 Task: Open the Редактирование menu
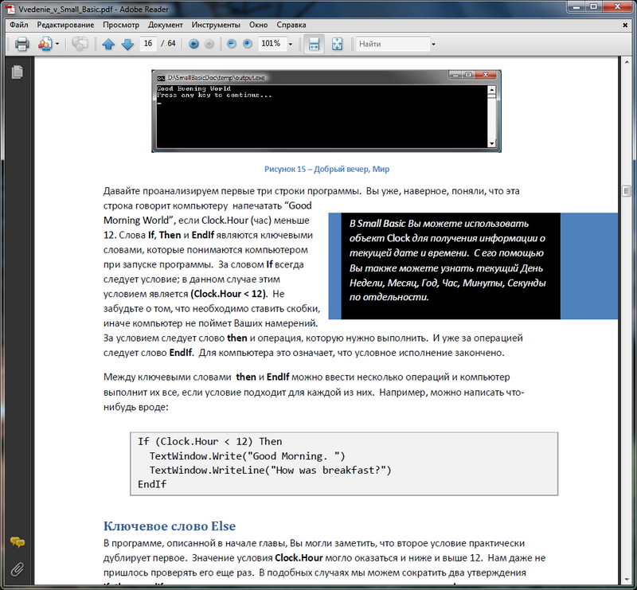pos(65,25)
